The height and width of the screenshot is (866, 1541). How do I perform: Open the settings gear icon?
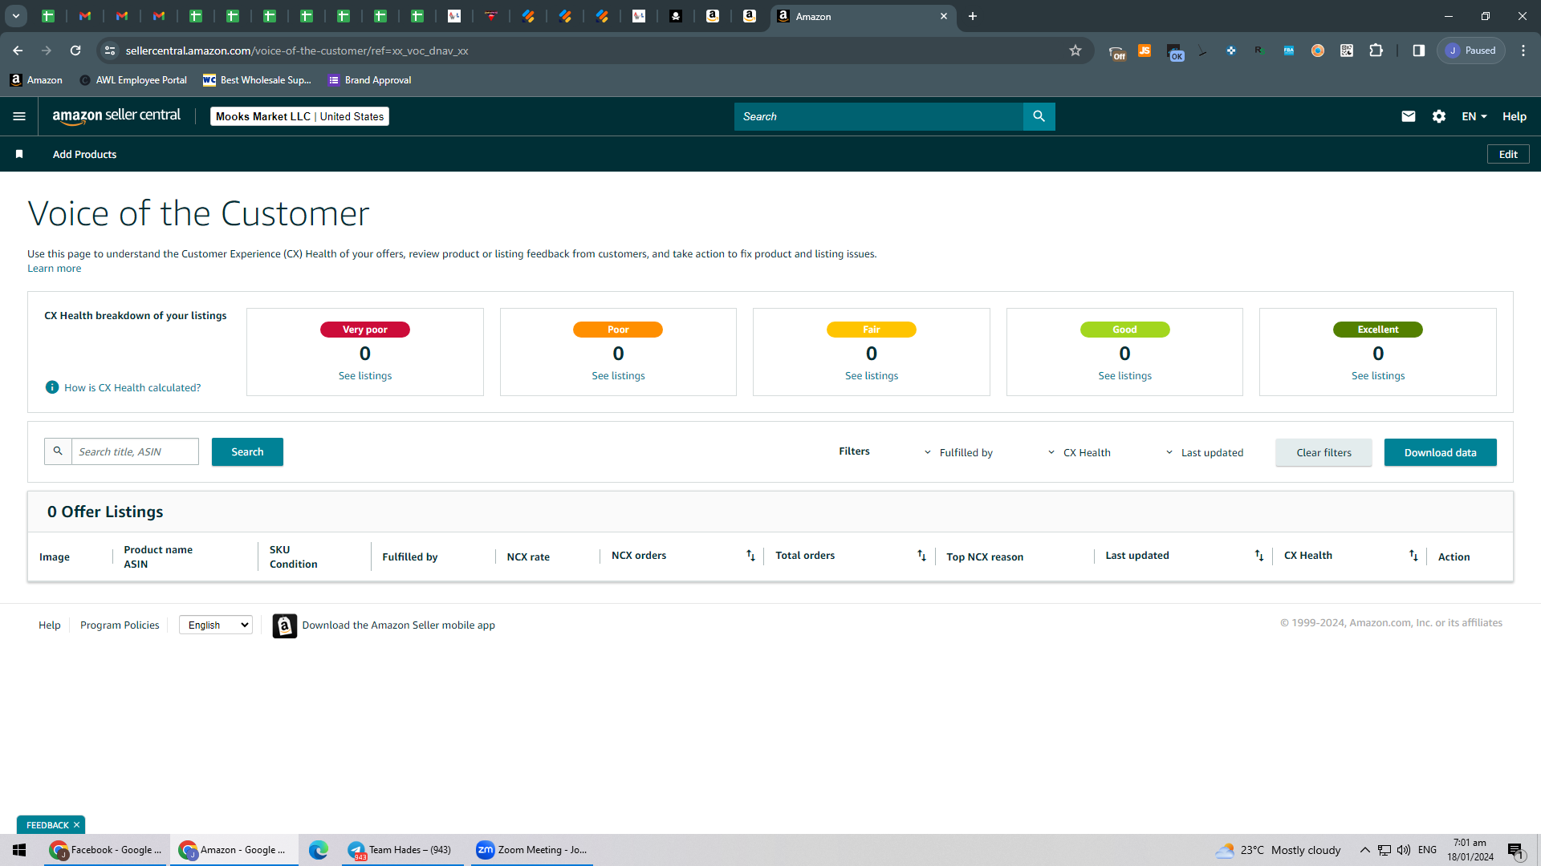click(x=1438, y=116)
